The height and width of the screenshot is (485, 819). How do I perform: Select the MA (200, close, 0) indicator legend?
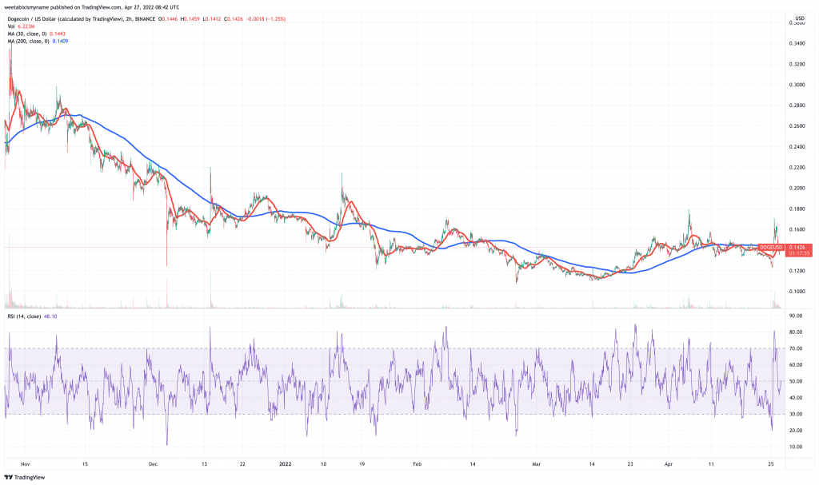pyautogui.click(x=28, y=41)
